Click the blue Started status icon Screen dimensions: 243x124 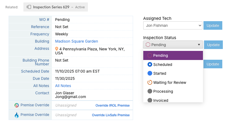150,73
